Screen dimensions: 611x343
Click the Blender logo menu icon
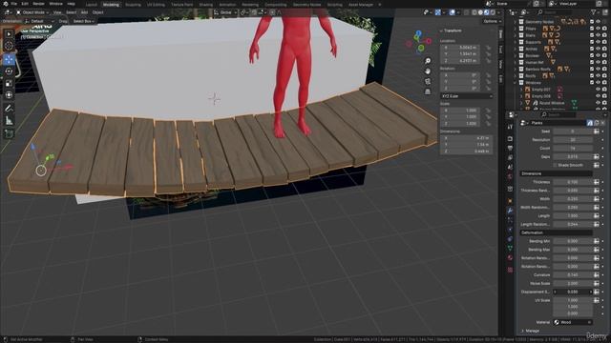5,4
